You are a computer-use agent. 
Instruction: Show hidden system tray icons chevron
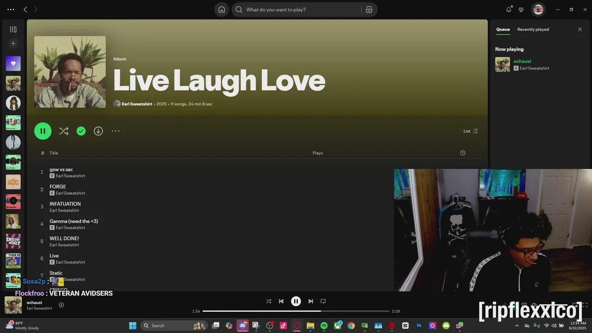click(517, 326)
